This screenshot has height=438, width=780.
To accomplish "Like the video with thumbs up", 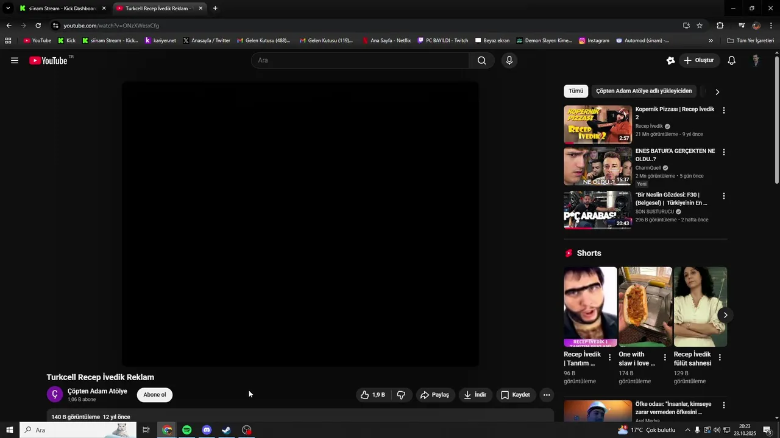I will 372,395.
